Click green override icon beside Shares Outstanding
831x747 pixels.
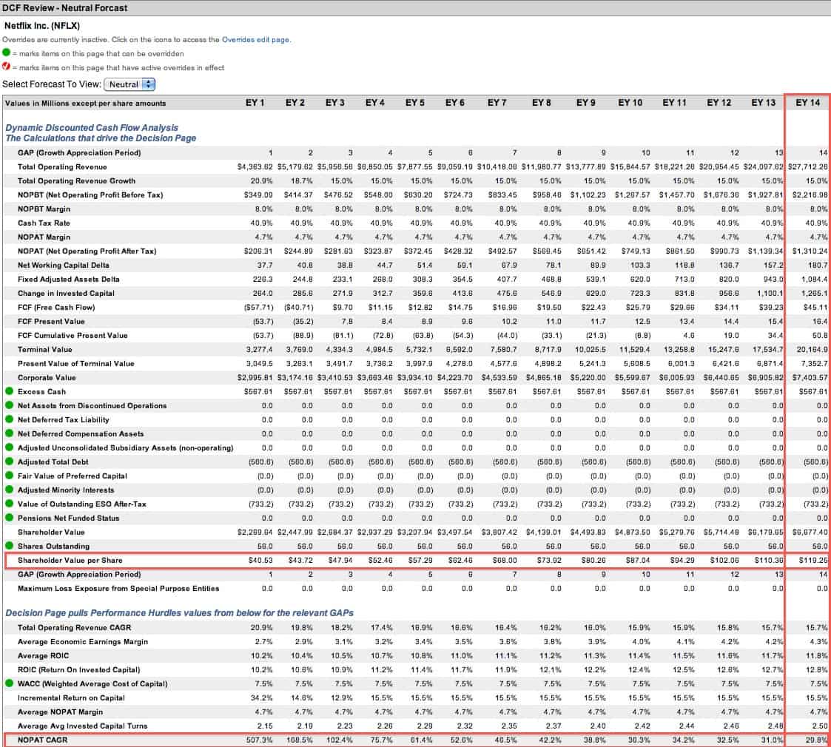click(9, 546)
